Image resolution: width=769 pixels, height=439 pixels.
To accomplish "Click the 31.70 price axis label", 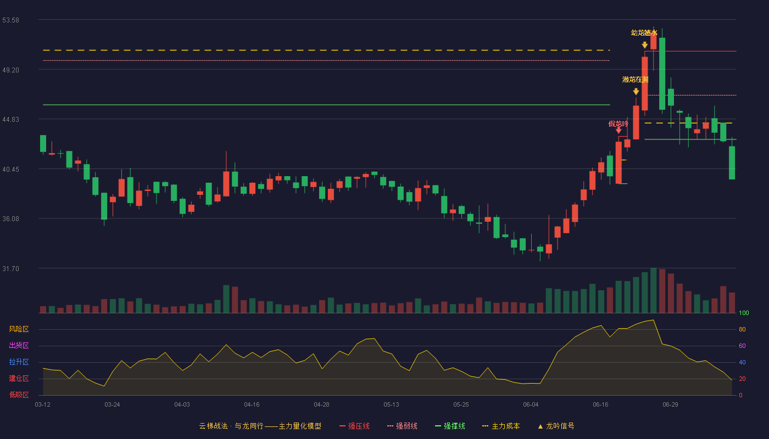I will coord(11,268).
